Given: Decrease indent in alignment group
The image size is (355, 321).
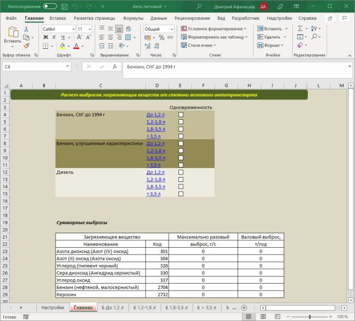Looking at the screenshot, I should coord(102,46).
